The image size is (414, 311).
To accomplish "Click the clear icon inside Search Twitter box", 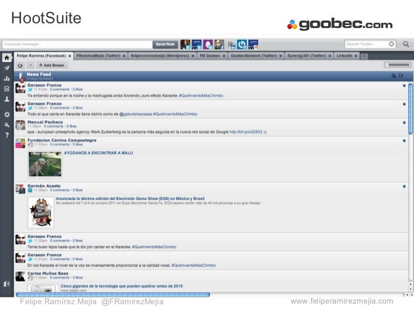I will [x=392, y=44].
